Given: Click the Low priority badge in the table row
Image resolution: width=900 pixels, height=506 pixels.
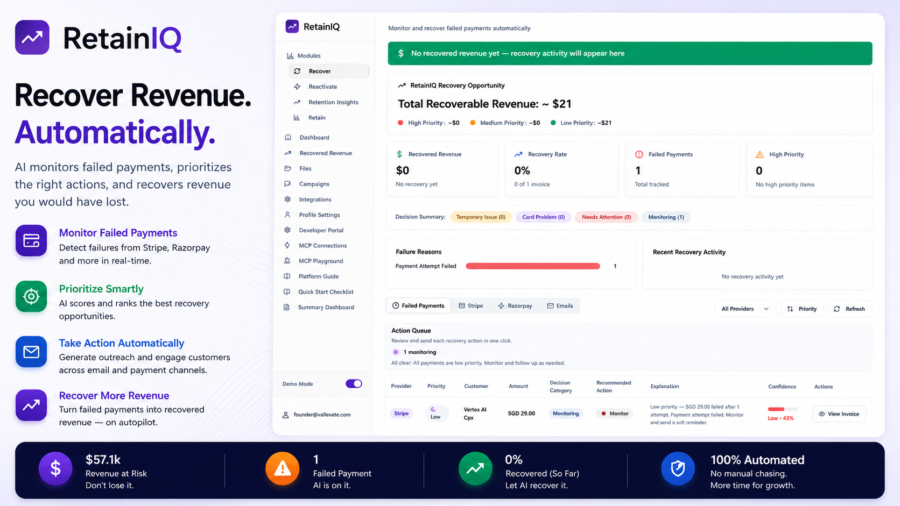Looking at the screenshot, I should click(437, 413).
